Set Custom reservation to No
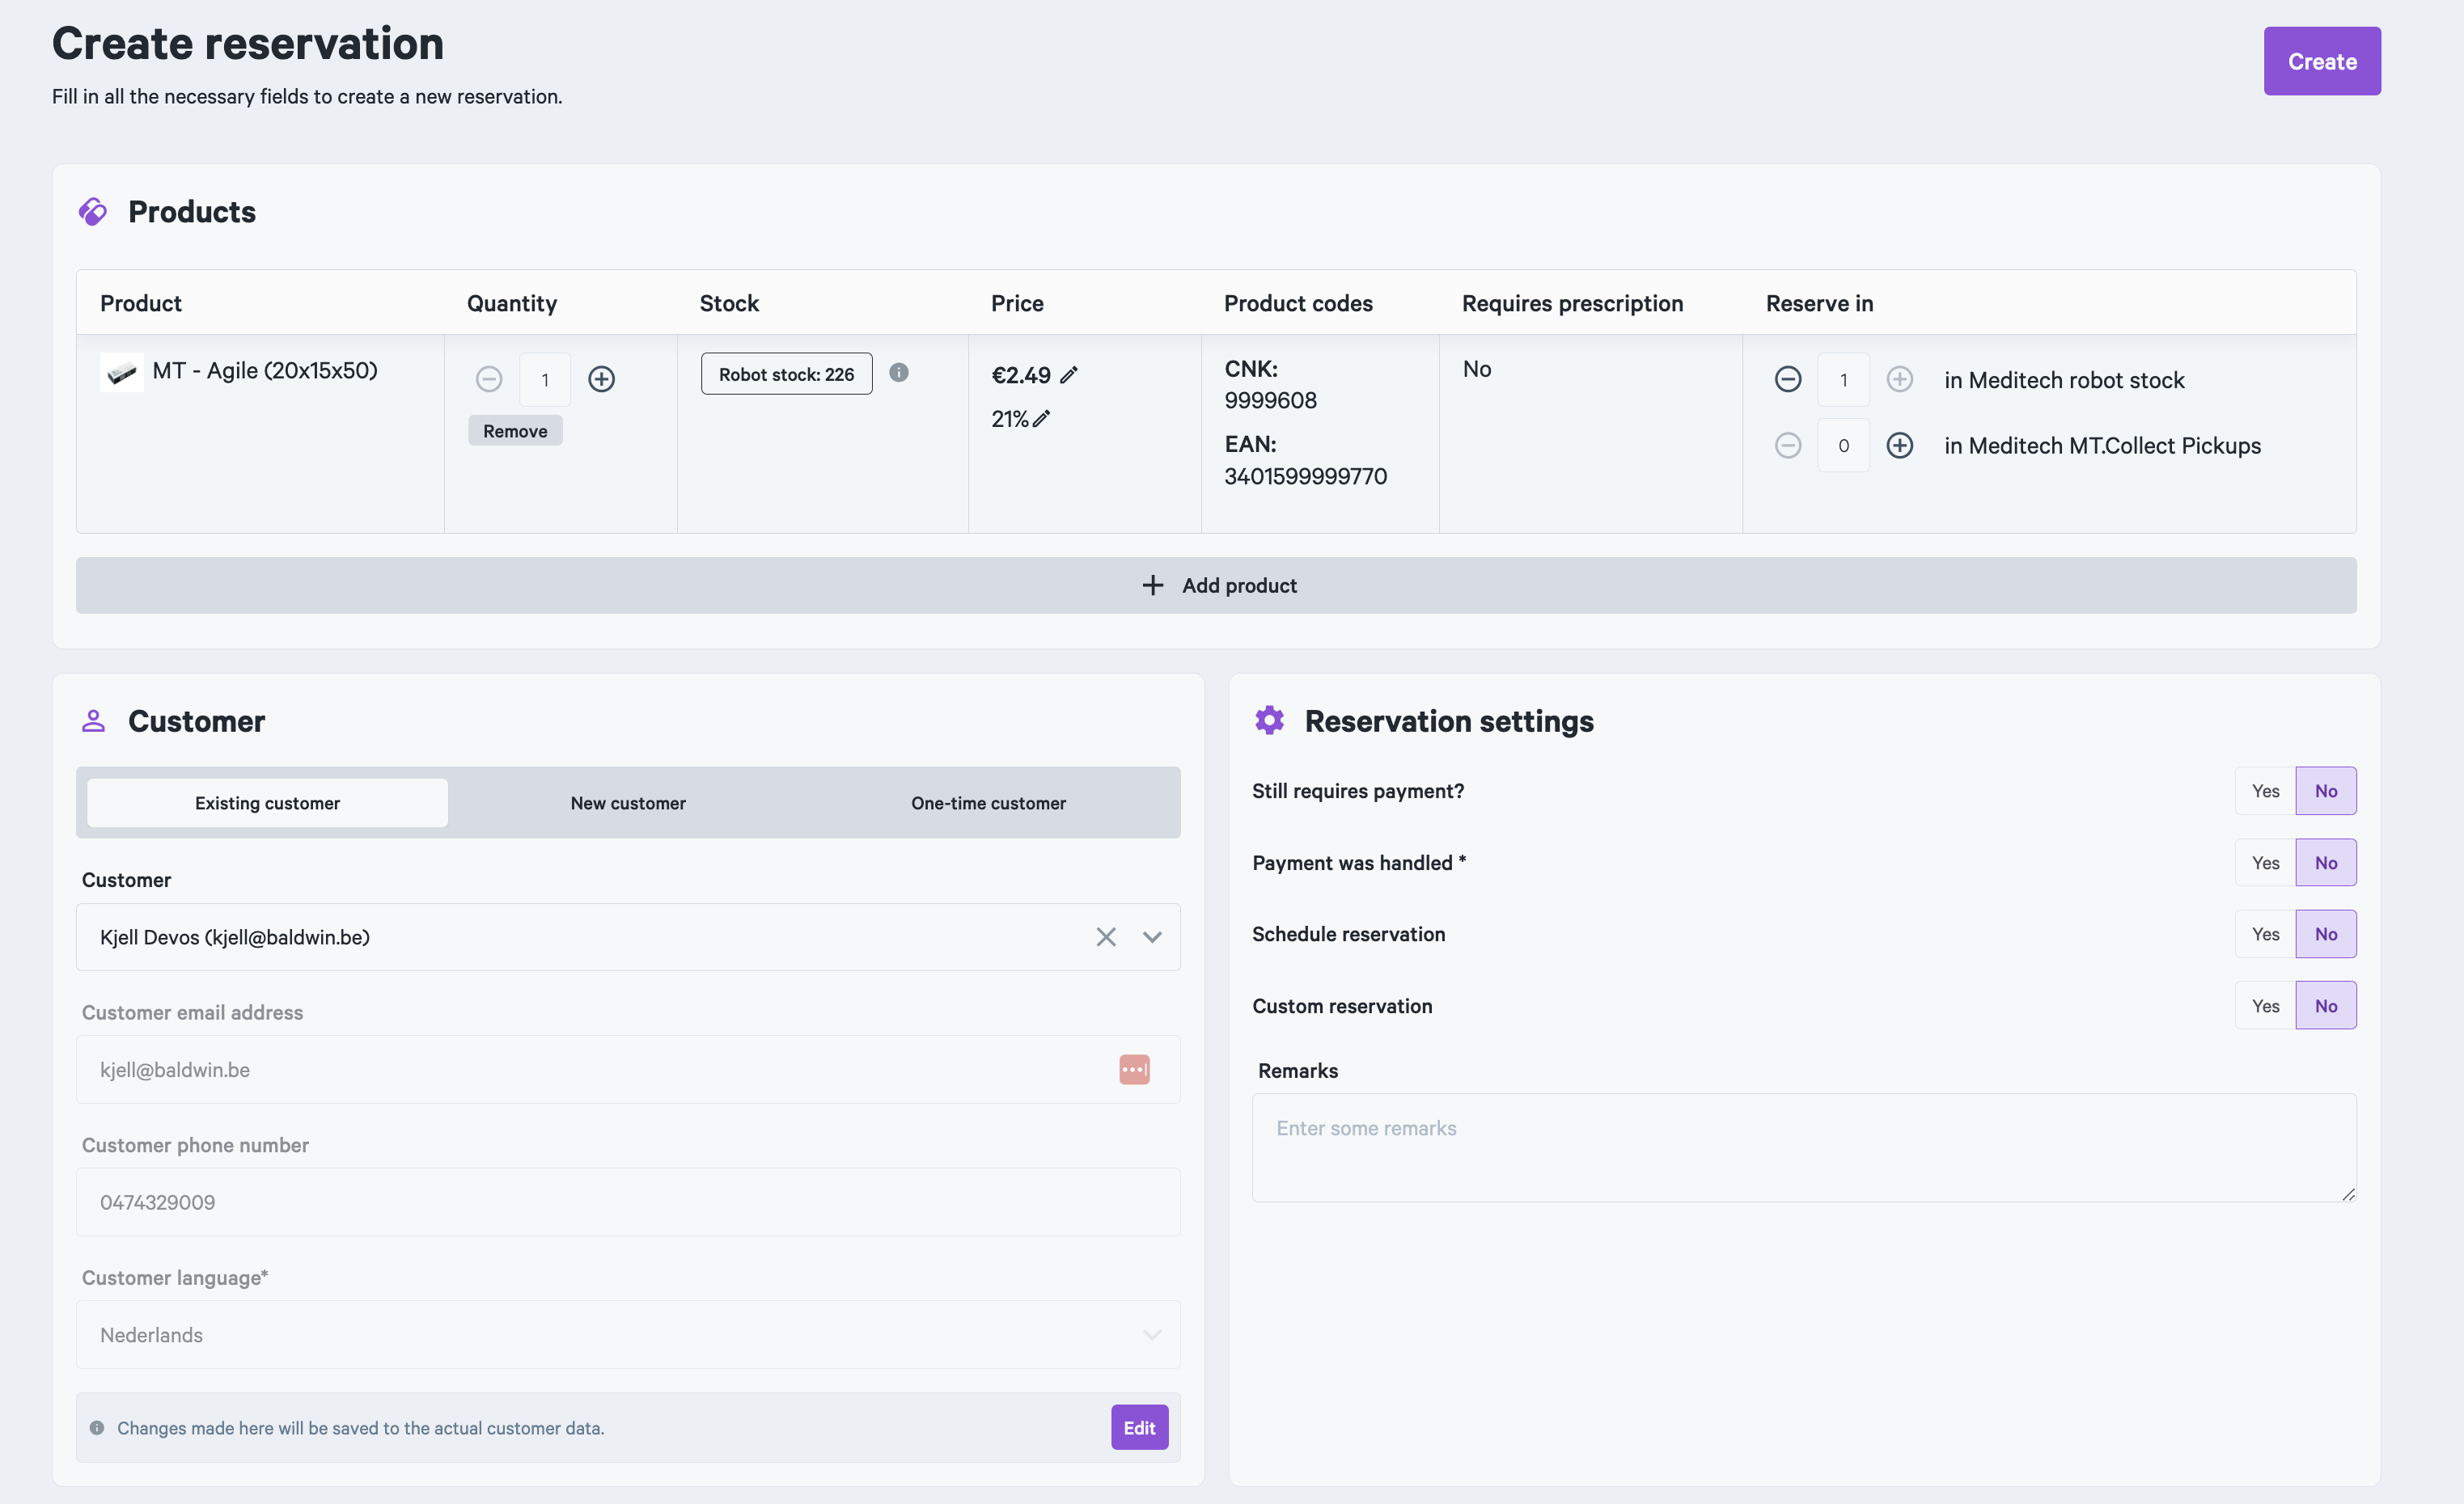Screen dimensions: 2464x1504 click(2326, 1007)
